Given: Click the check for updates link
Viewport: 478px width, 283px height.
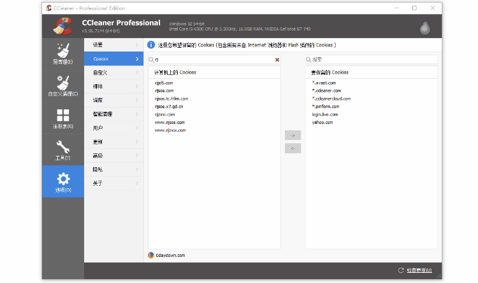Looking at the screenshot, I should click(x=419, y=270).
